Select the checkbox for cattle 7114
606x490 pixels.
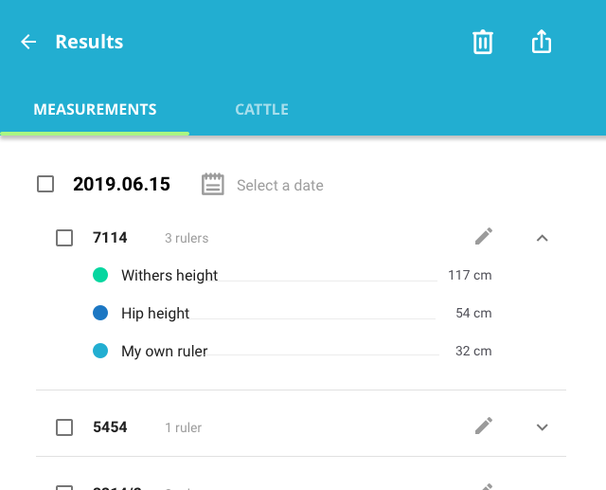coord(64,238)
